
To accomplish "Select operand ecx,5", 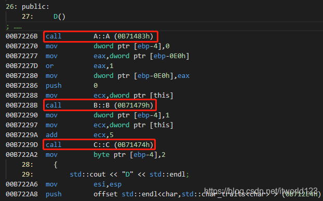I will click(x=103, y=135).
